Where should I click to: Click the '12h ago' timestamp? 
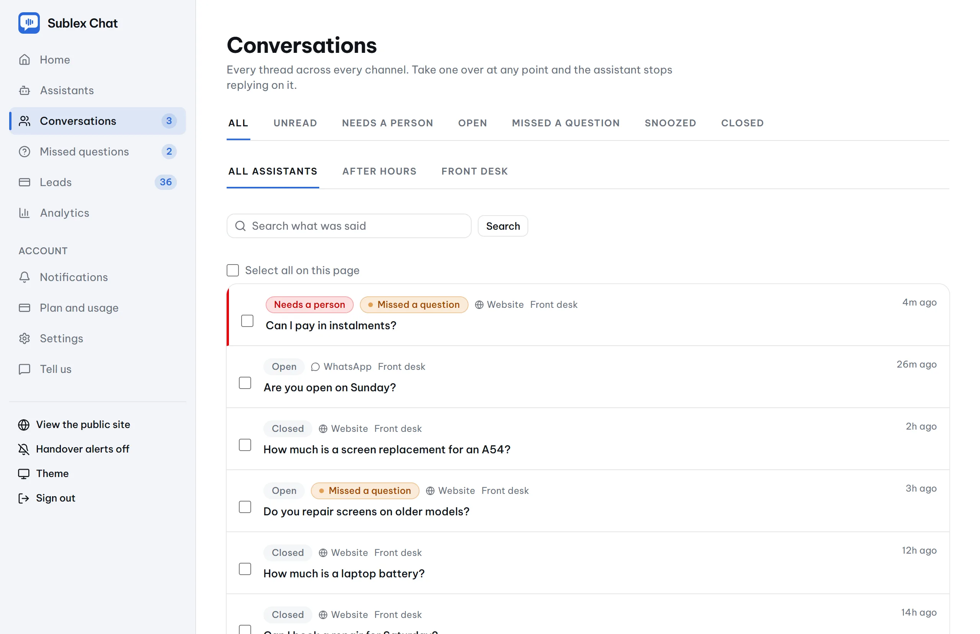[x=919, y=551]
